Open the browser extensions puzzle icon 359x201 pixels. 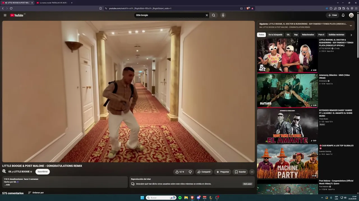(331, 8)
